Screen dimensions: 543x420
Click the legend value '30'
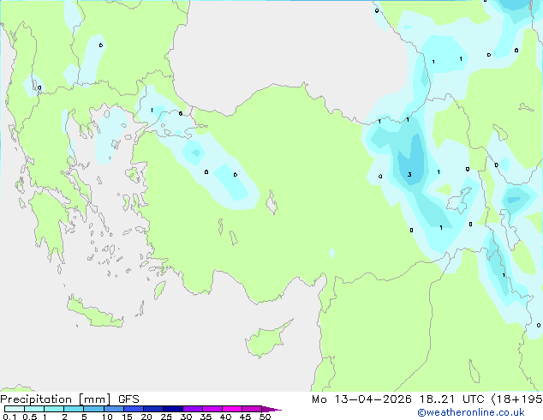click(186, 417)
